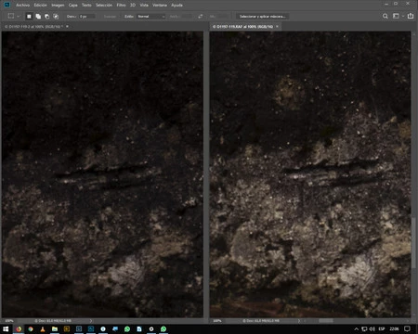Click the rectangular marquee tool preset icon
The height and width of the screenshot is (334, 418).
pyautogui.click(x=11, y=16)
